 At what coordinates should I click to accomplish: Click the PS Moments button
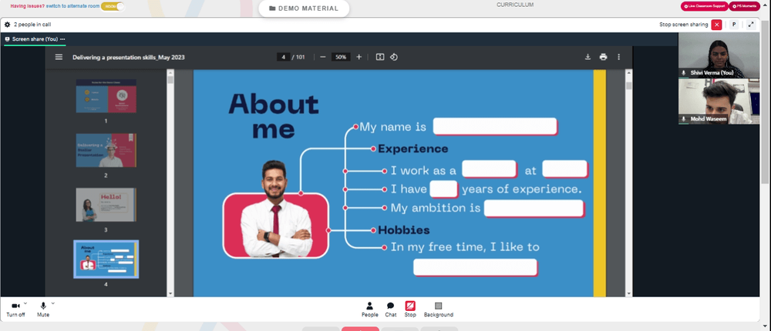[743, 6]
